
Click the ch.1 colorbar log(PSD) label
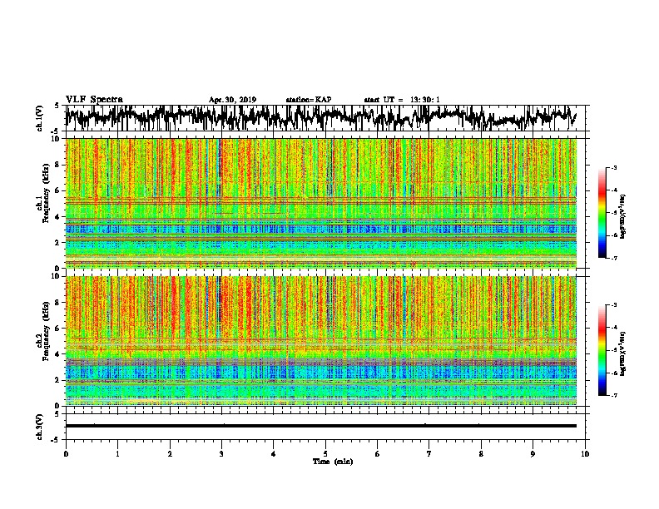pyautogui.click(x=622, y=216)
